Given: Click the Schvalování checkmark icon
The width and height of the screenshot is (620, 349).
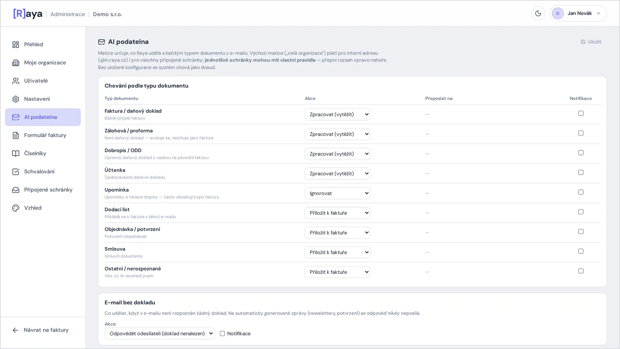Looking at the screenshot, I should coord(15,172).
